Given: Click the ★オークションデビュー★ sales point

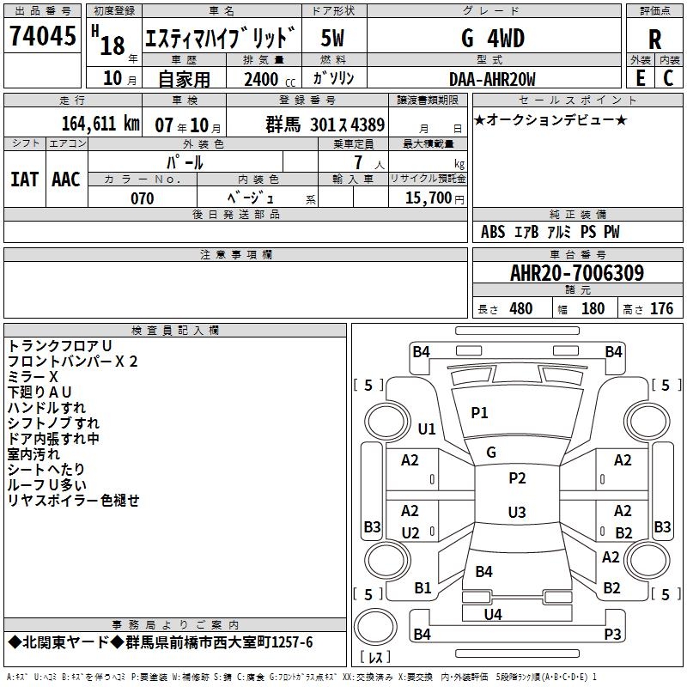Looking at the screenshot, I should pyautogui.click(x=550, y=119).
